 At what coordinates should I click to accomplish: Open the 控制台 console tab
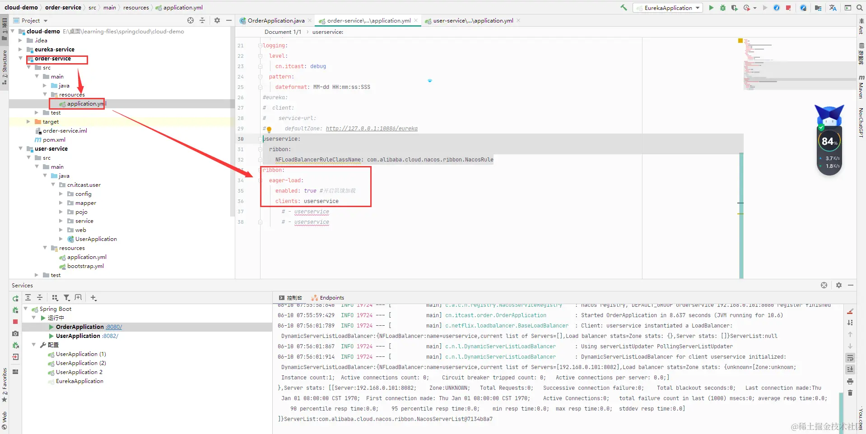[x=290, y=298]
